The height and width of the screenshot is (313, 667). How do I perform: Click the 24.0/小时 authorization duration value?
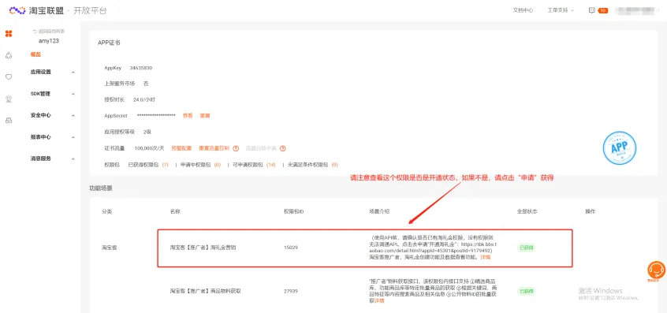click(144, 99)
